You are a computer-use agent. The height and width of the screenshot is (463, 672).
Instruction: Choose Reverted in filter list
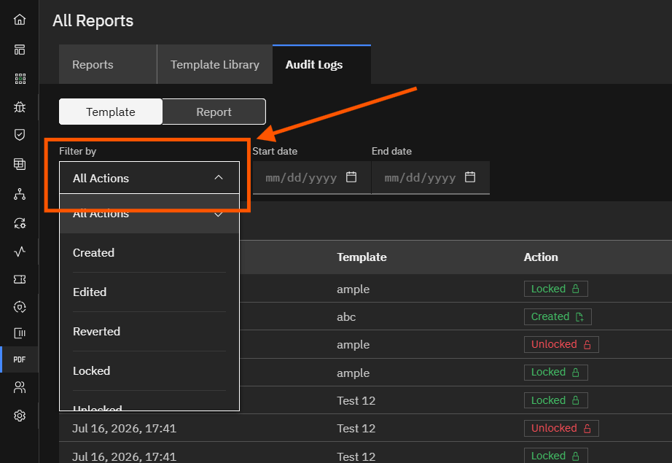[149, 331]
